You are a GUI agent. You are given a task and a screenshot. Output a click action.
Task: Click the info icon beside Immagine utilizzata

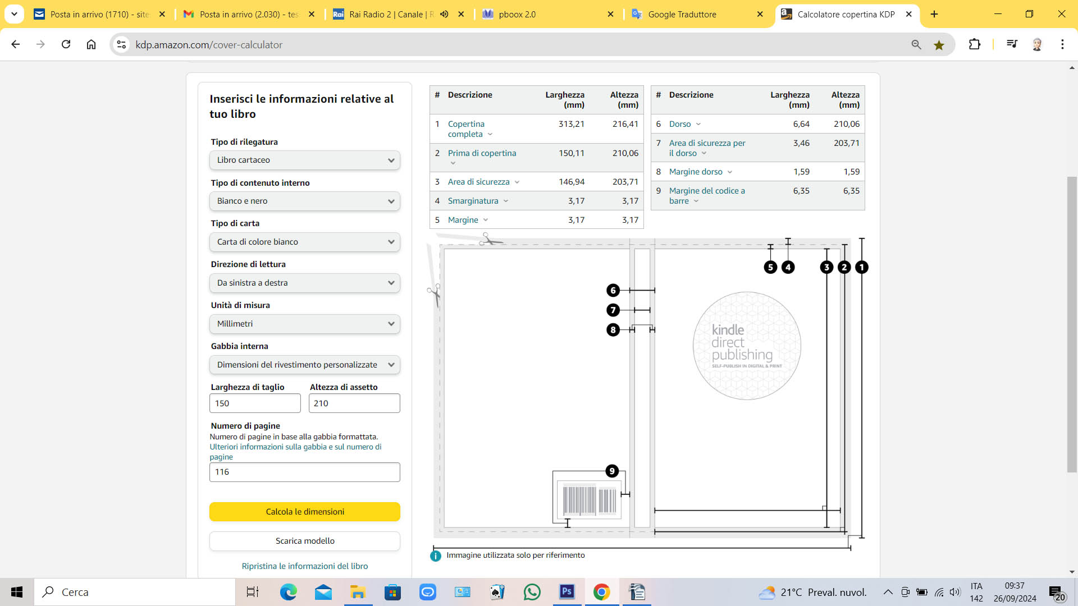[x=436, y=555]
